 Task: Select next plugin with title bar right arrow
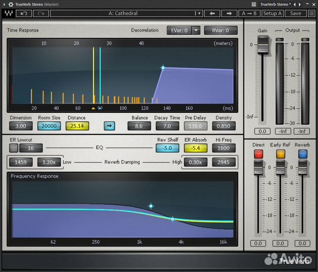click(x=299, y=4)
